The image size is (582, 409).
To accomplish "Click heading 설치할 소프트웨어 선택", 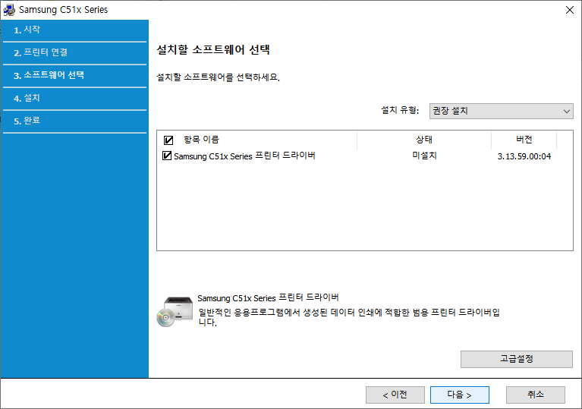I will (213, 50).
